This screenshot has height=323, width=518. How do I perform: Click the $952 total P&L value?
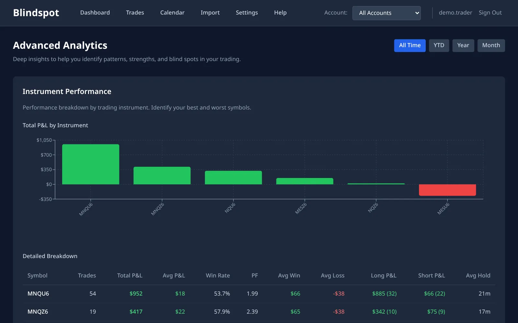[x=136, y=294]
